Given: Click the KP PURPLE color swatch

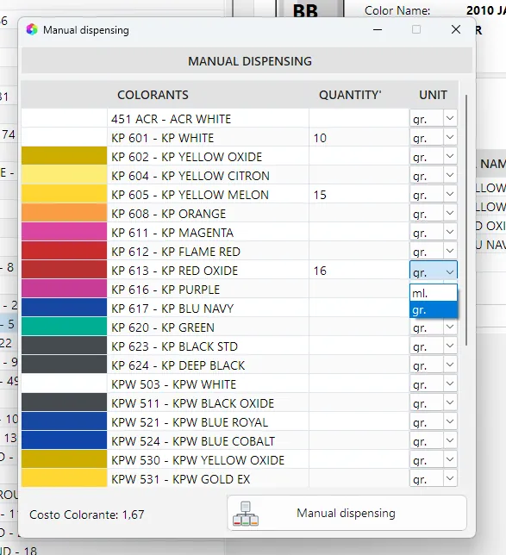Looking at the screenshot, I should pos(64,290).
